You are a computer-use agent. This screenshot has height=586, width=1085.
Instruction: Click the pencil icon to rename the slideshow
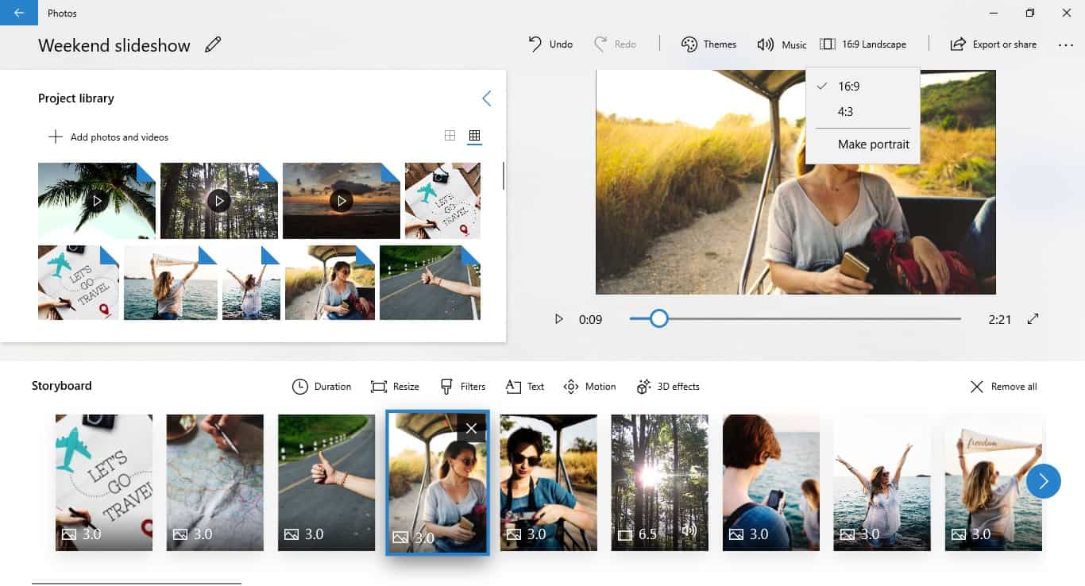pos(212,45)
